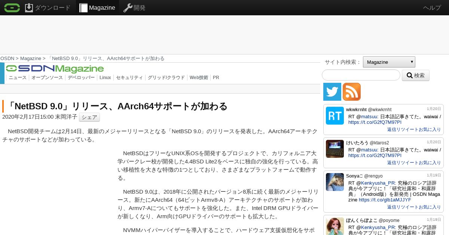Open the Twitter bird icon link
Viewport: 449px width, 235px height.
332,92
